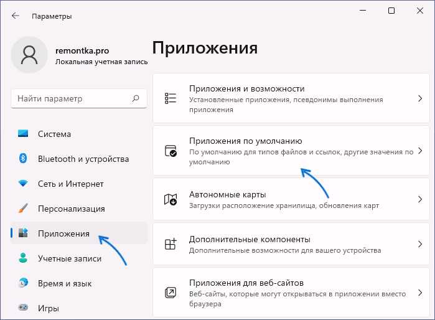Close the Параметры window
This screenshot has height=320, width=435.
(420, 11)
